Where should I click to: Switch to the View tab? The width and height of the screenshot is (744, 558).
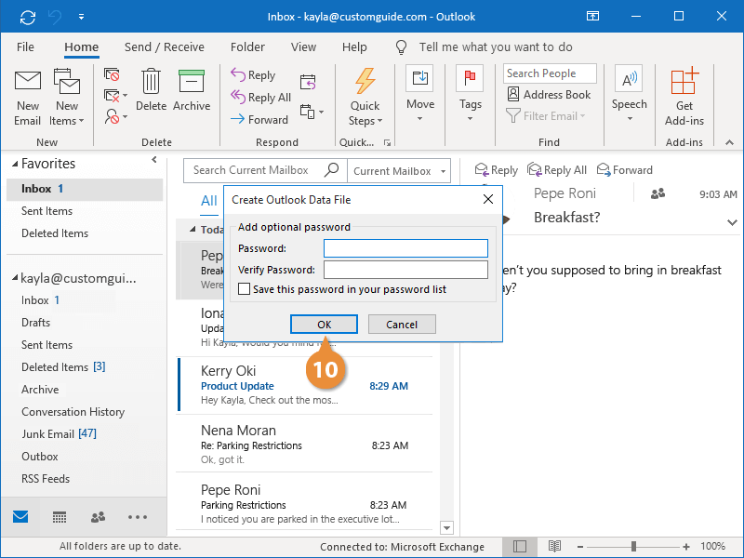[x=304, y=47]
